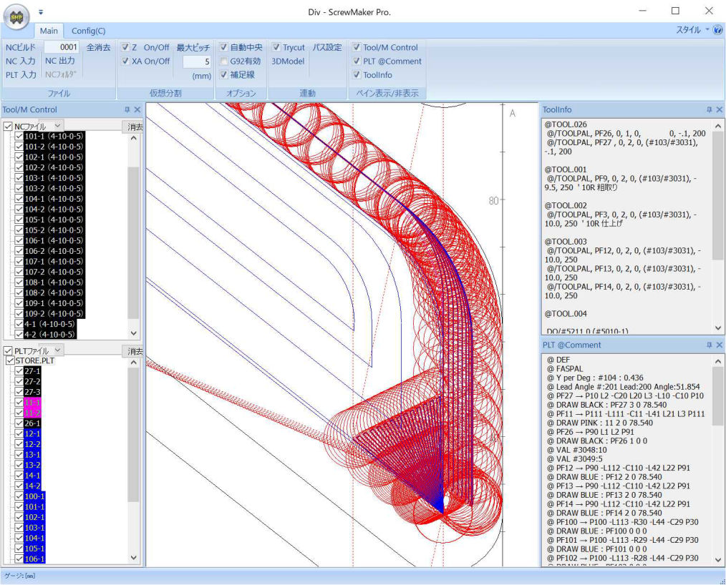
Task: Close the Tool/M Control panel
Action: [x=137, y=110]
